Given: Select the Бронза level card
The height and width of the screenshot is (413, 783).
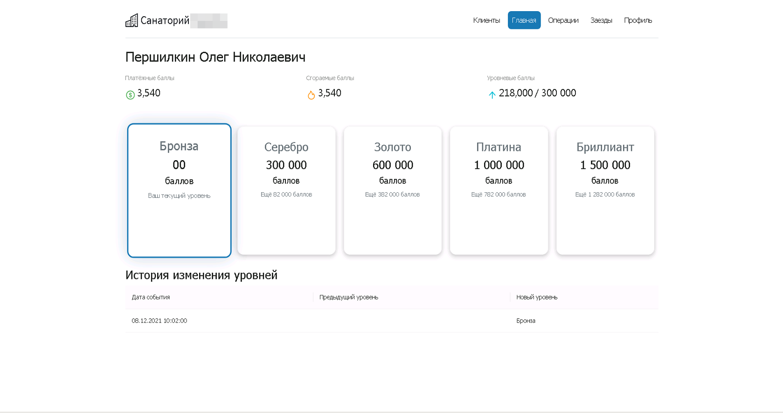Looking at the screenshot, I should click(x=179, y=190).
